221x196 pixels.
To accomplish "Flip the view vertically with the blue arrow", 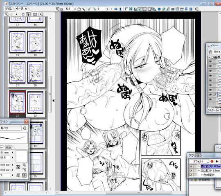I will (120, 9).
